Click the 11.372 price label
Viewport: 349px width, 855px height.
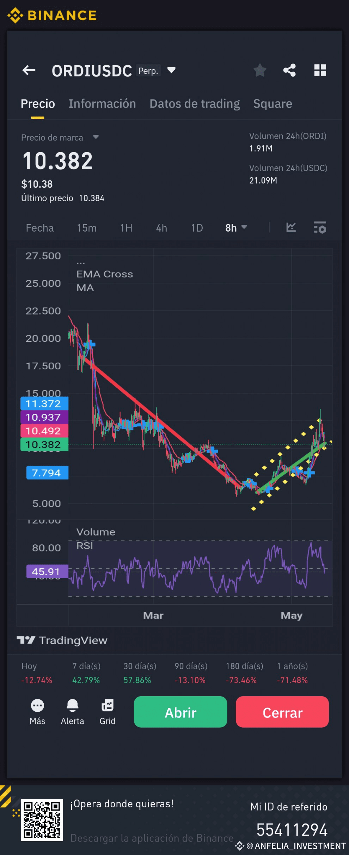44,403
